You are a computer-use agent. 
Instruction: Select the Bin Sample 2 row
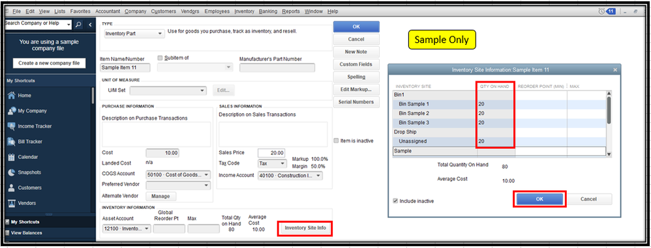pyautogui.click(x=500, y=113)
